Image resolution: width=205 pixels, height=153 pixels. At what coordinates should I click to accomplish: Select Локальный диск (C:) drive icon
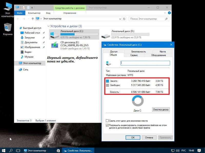[x=54, y=35]
